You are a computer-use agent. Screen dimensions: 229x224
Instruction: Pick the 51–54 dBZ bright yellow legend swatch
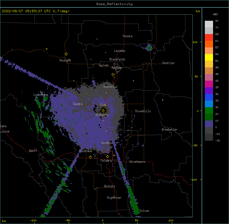click(209, 57)
